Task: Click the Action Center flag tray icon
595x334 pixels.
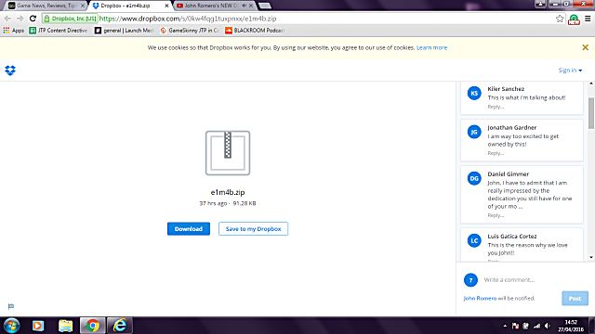Action: [x=515, y=326]
